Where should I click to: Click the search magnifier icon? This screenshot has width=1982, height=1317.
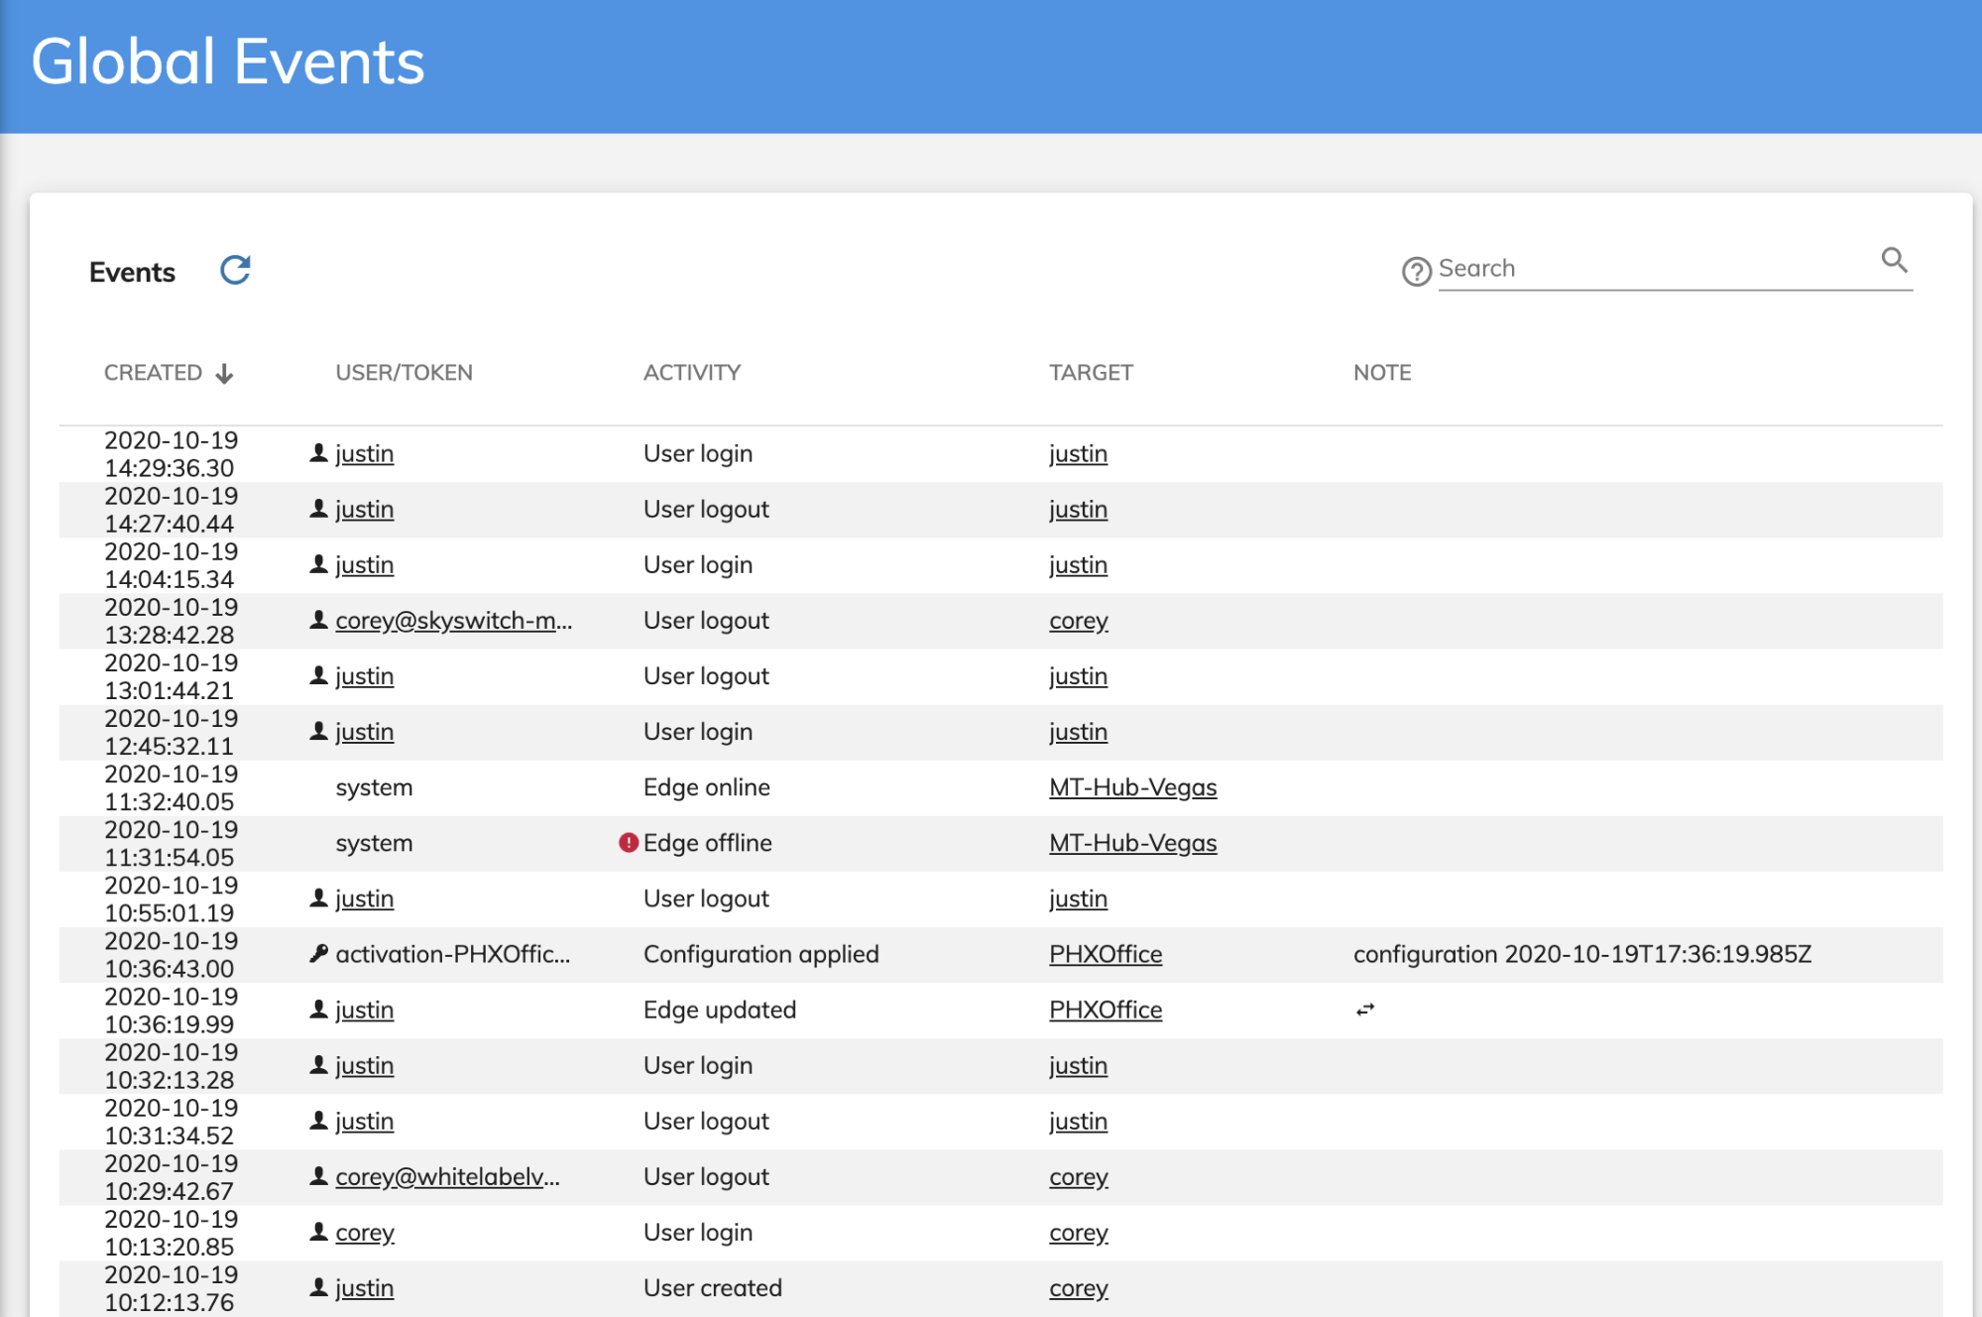[1894, 260]
